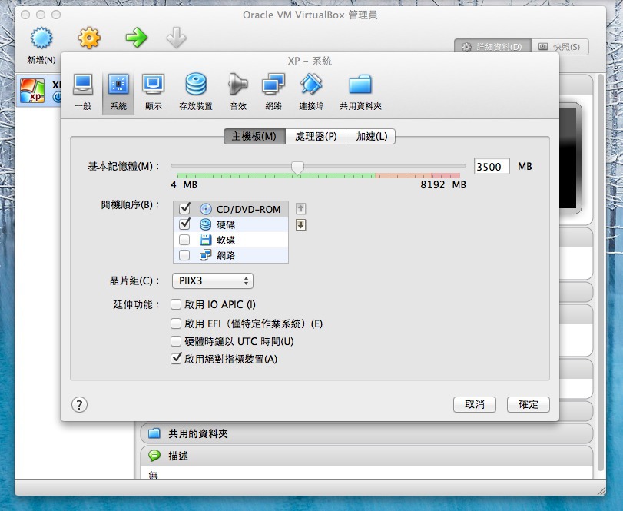623x511 pixels.
Task: Click the help question mark button
Action: pyautogui.click(x=79, y=405)
